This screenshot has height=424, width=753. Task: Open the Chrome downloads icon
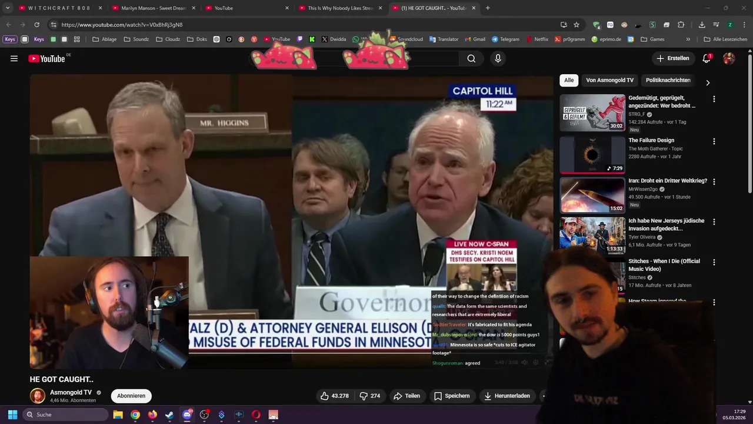coord(702,25)
